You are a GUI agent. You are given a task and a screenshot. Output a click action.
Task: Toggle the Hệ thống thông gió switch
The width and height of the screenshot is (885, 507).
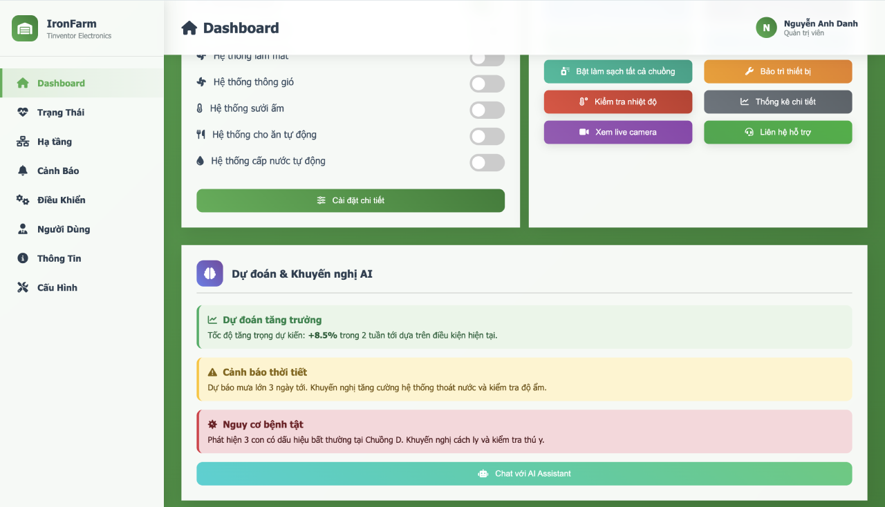point(487,84)
